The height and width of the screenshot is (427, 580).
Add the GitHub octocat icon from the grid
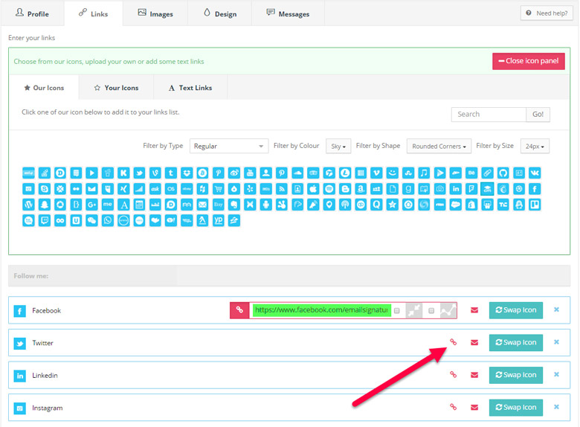click(503, 173)
